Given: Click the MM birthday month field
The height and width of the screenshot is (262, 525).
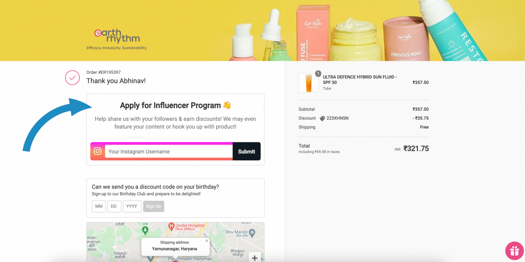Looking at the screenshot, I should click(99, 206).
